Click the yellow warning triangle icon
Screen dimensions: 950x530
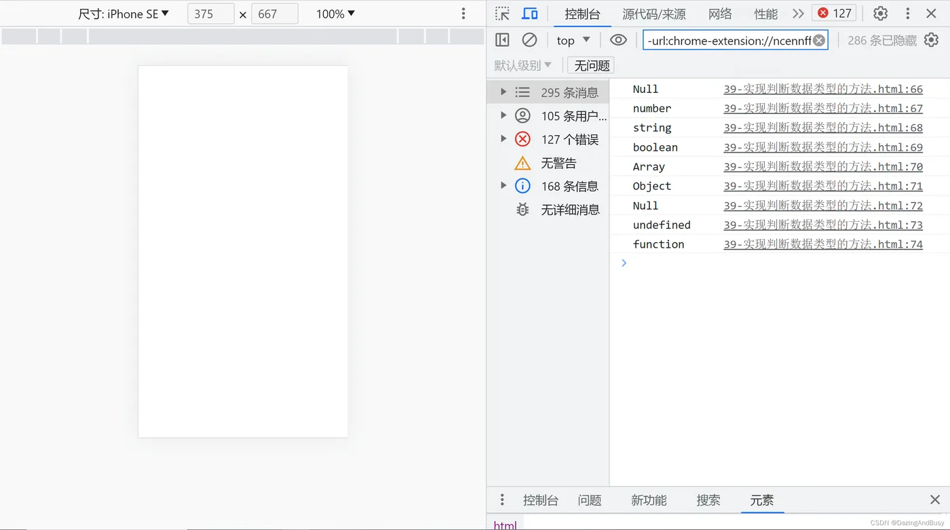(x=522, y=163)
